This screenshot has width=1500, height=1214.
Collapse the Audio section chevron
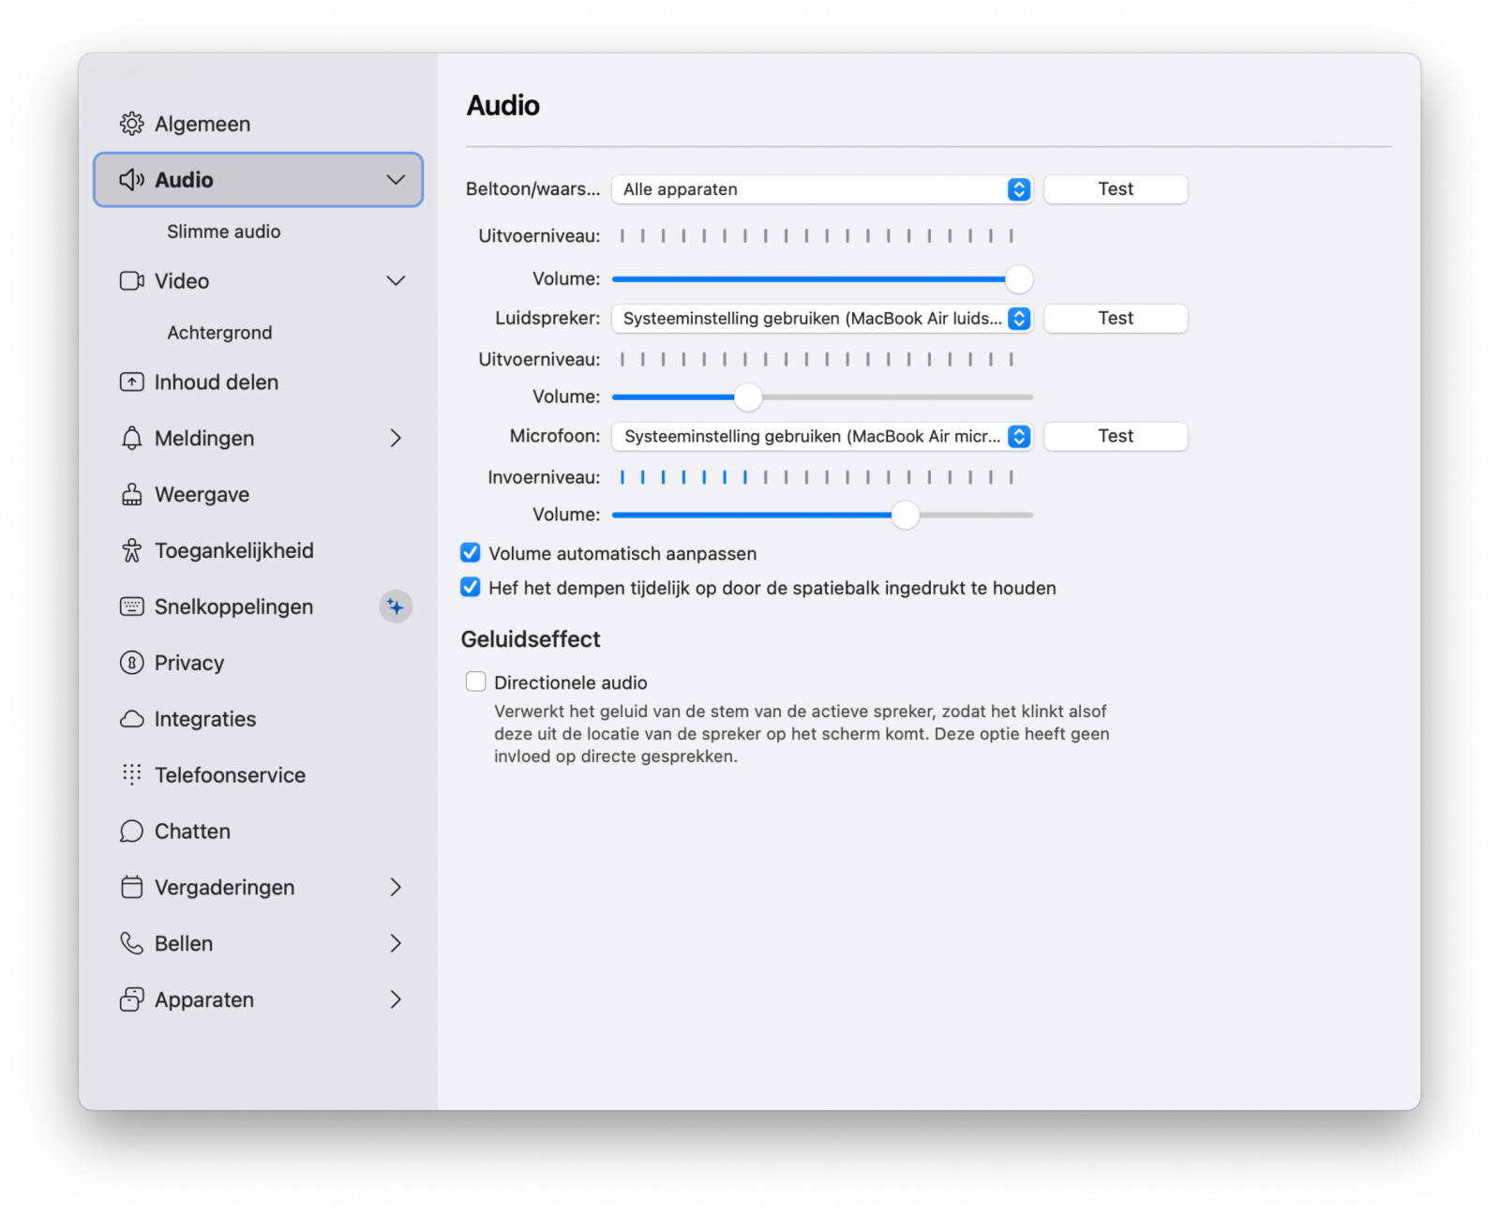click(x=396, y=180)
